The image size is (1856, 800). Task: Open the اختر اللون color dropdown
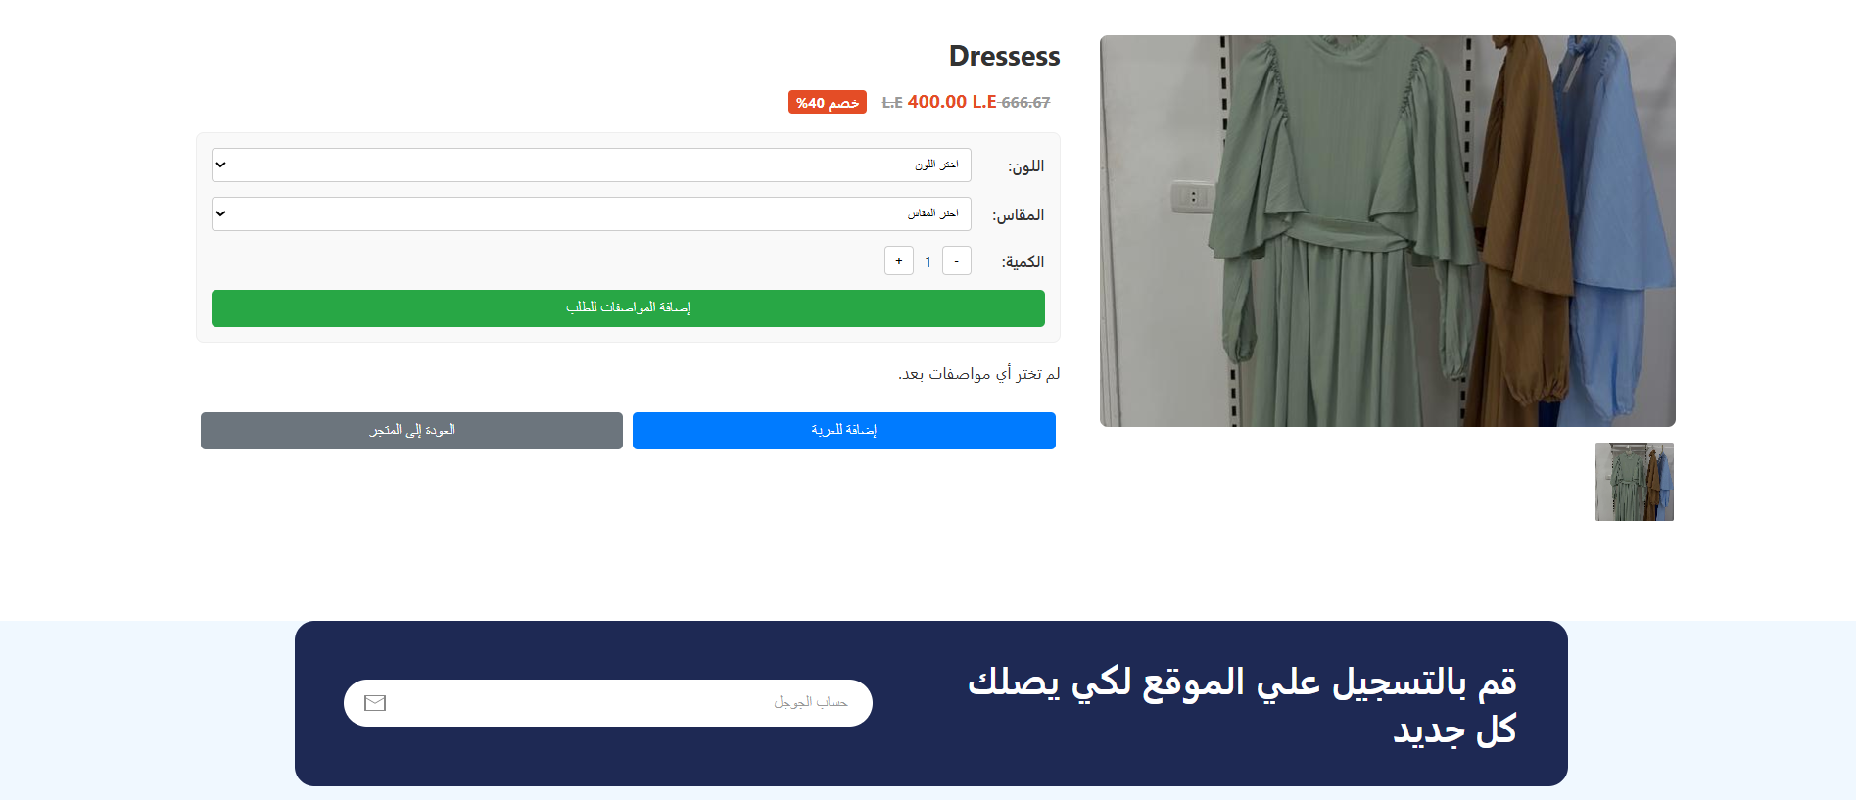pyautogui.click(x=592, y=165)
